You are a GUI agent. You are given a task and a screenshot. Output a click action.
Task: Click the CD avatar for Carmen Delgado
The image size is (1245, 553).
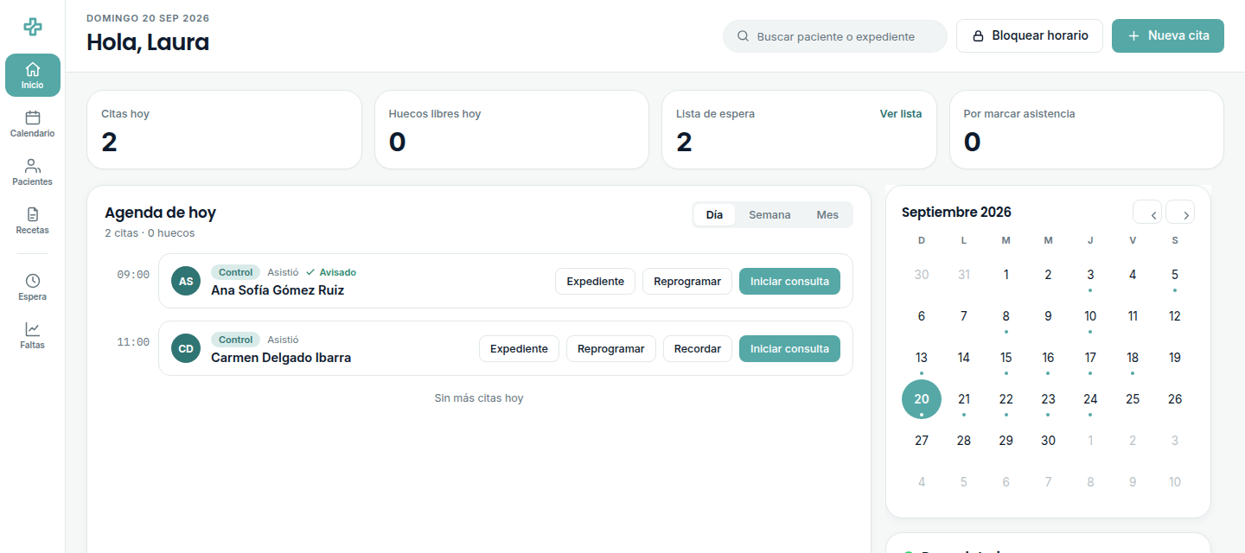(186, 348)
